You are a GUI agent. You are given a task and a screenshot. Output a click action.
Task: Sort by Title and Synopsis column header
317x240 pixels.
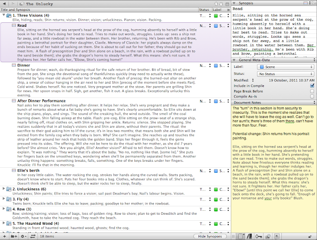coord(99,10)
